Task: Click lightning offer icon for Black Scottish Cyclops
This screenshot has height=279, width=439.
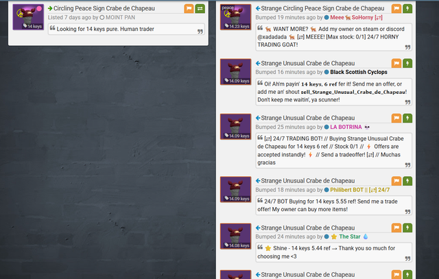Action: click(x=407, y=63)
